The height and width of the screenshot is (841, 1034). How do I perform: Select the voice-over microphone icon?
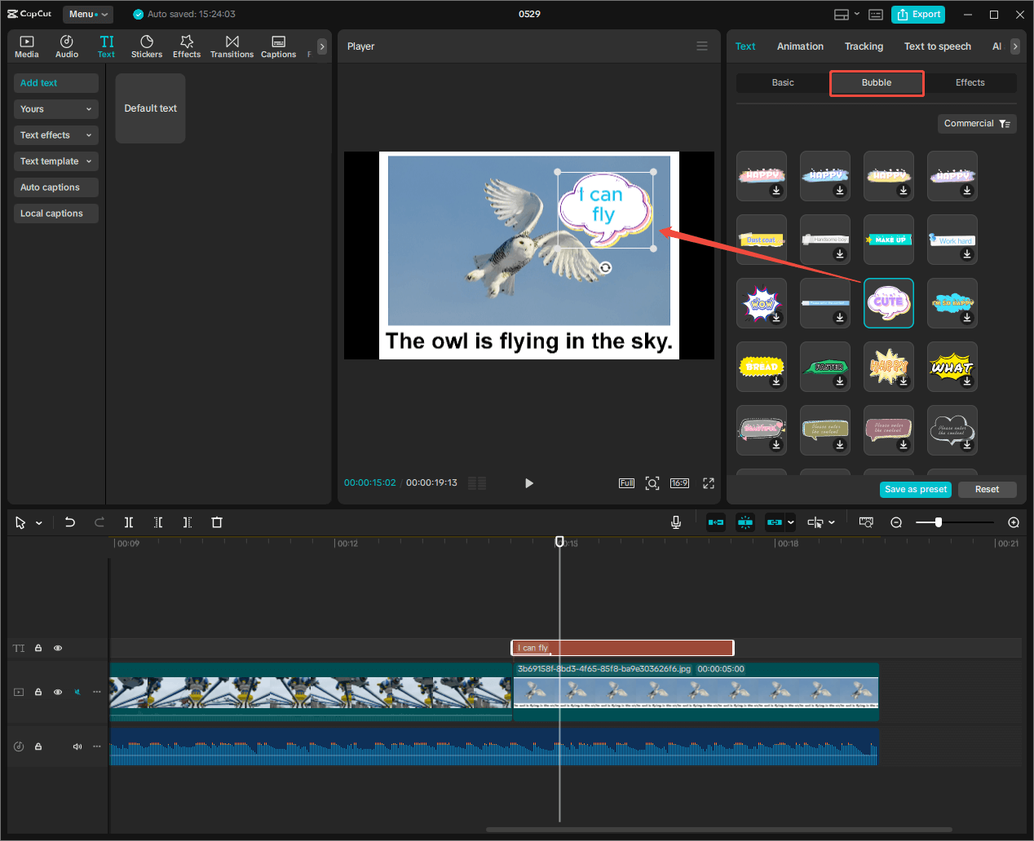coord(675,522)
